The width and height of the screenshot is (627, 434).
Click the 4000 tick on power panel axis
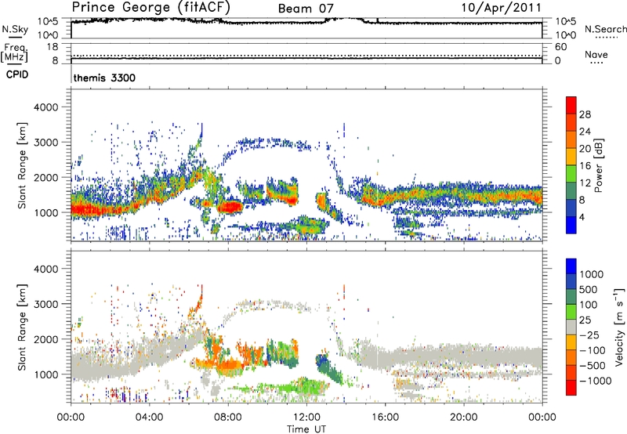click(x=46, y=107)
